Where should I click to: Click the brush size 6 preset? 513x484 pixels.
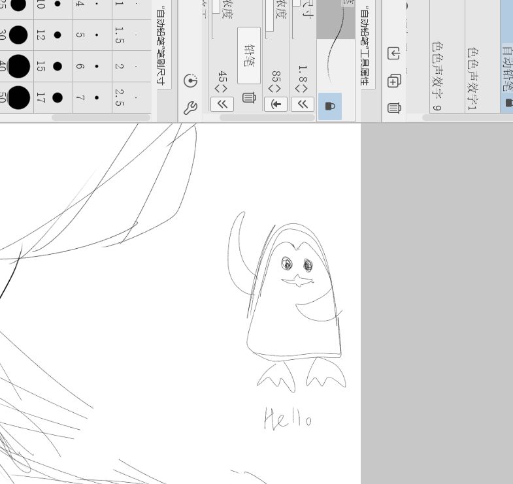click(x=93, y=66)
